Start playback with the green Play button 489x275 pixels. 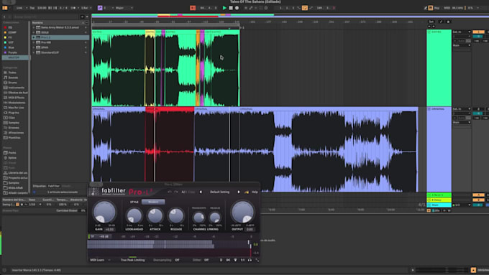[x=224, y=8]
